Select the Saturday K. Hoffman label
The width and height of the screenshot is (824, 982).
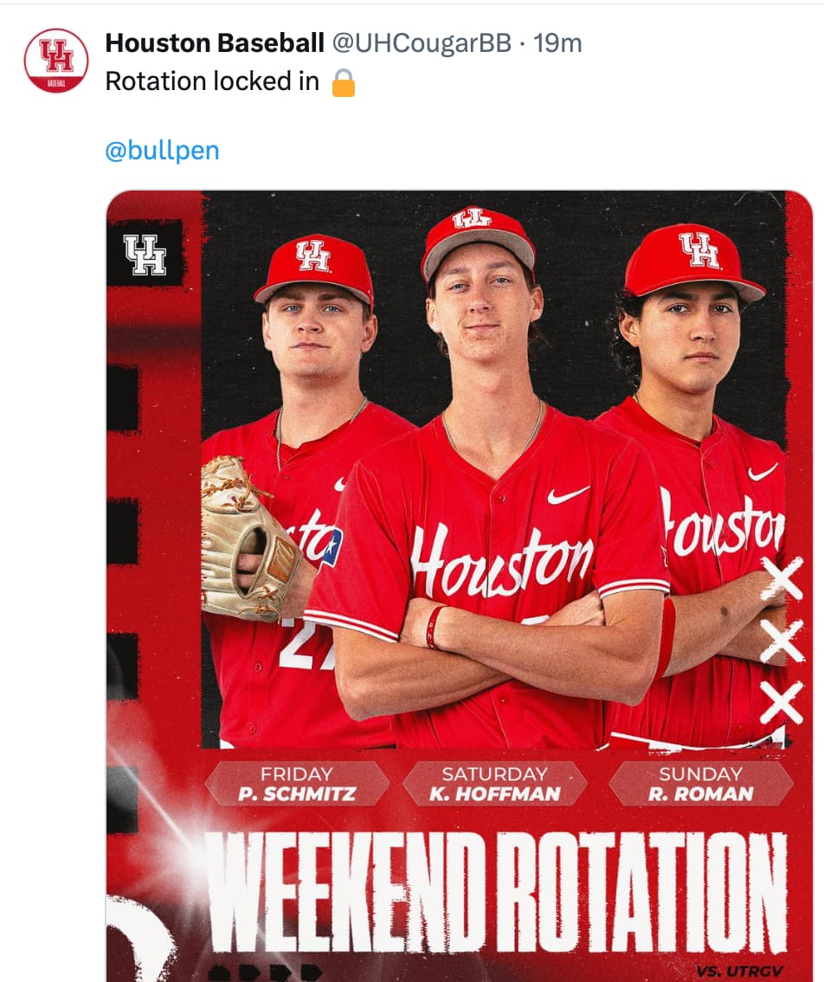[494, 784]
